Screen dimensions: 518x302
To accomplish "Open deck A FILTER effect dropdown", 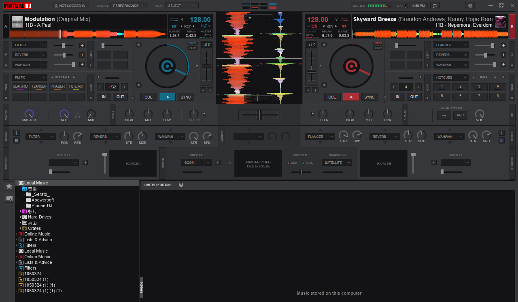I will click(x=30, y=45).
